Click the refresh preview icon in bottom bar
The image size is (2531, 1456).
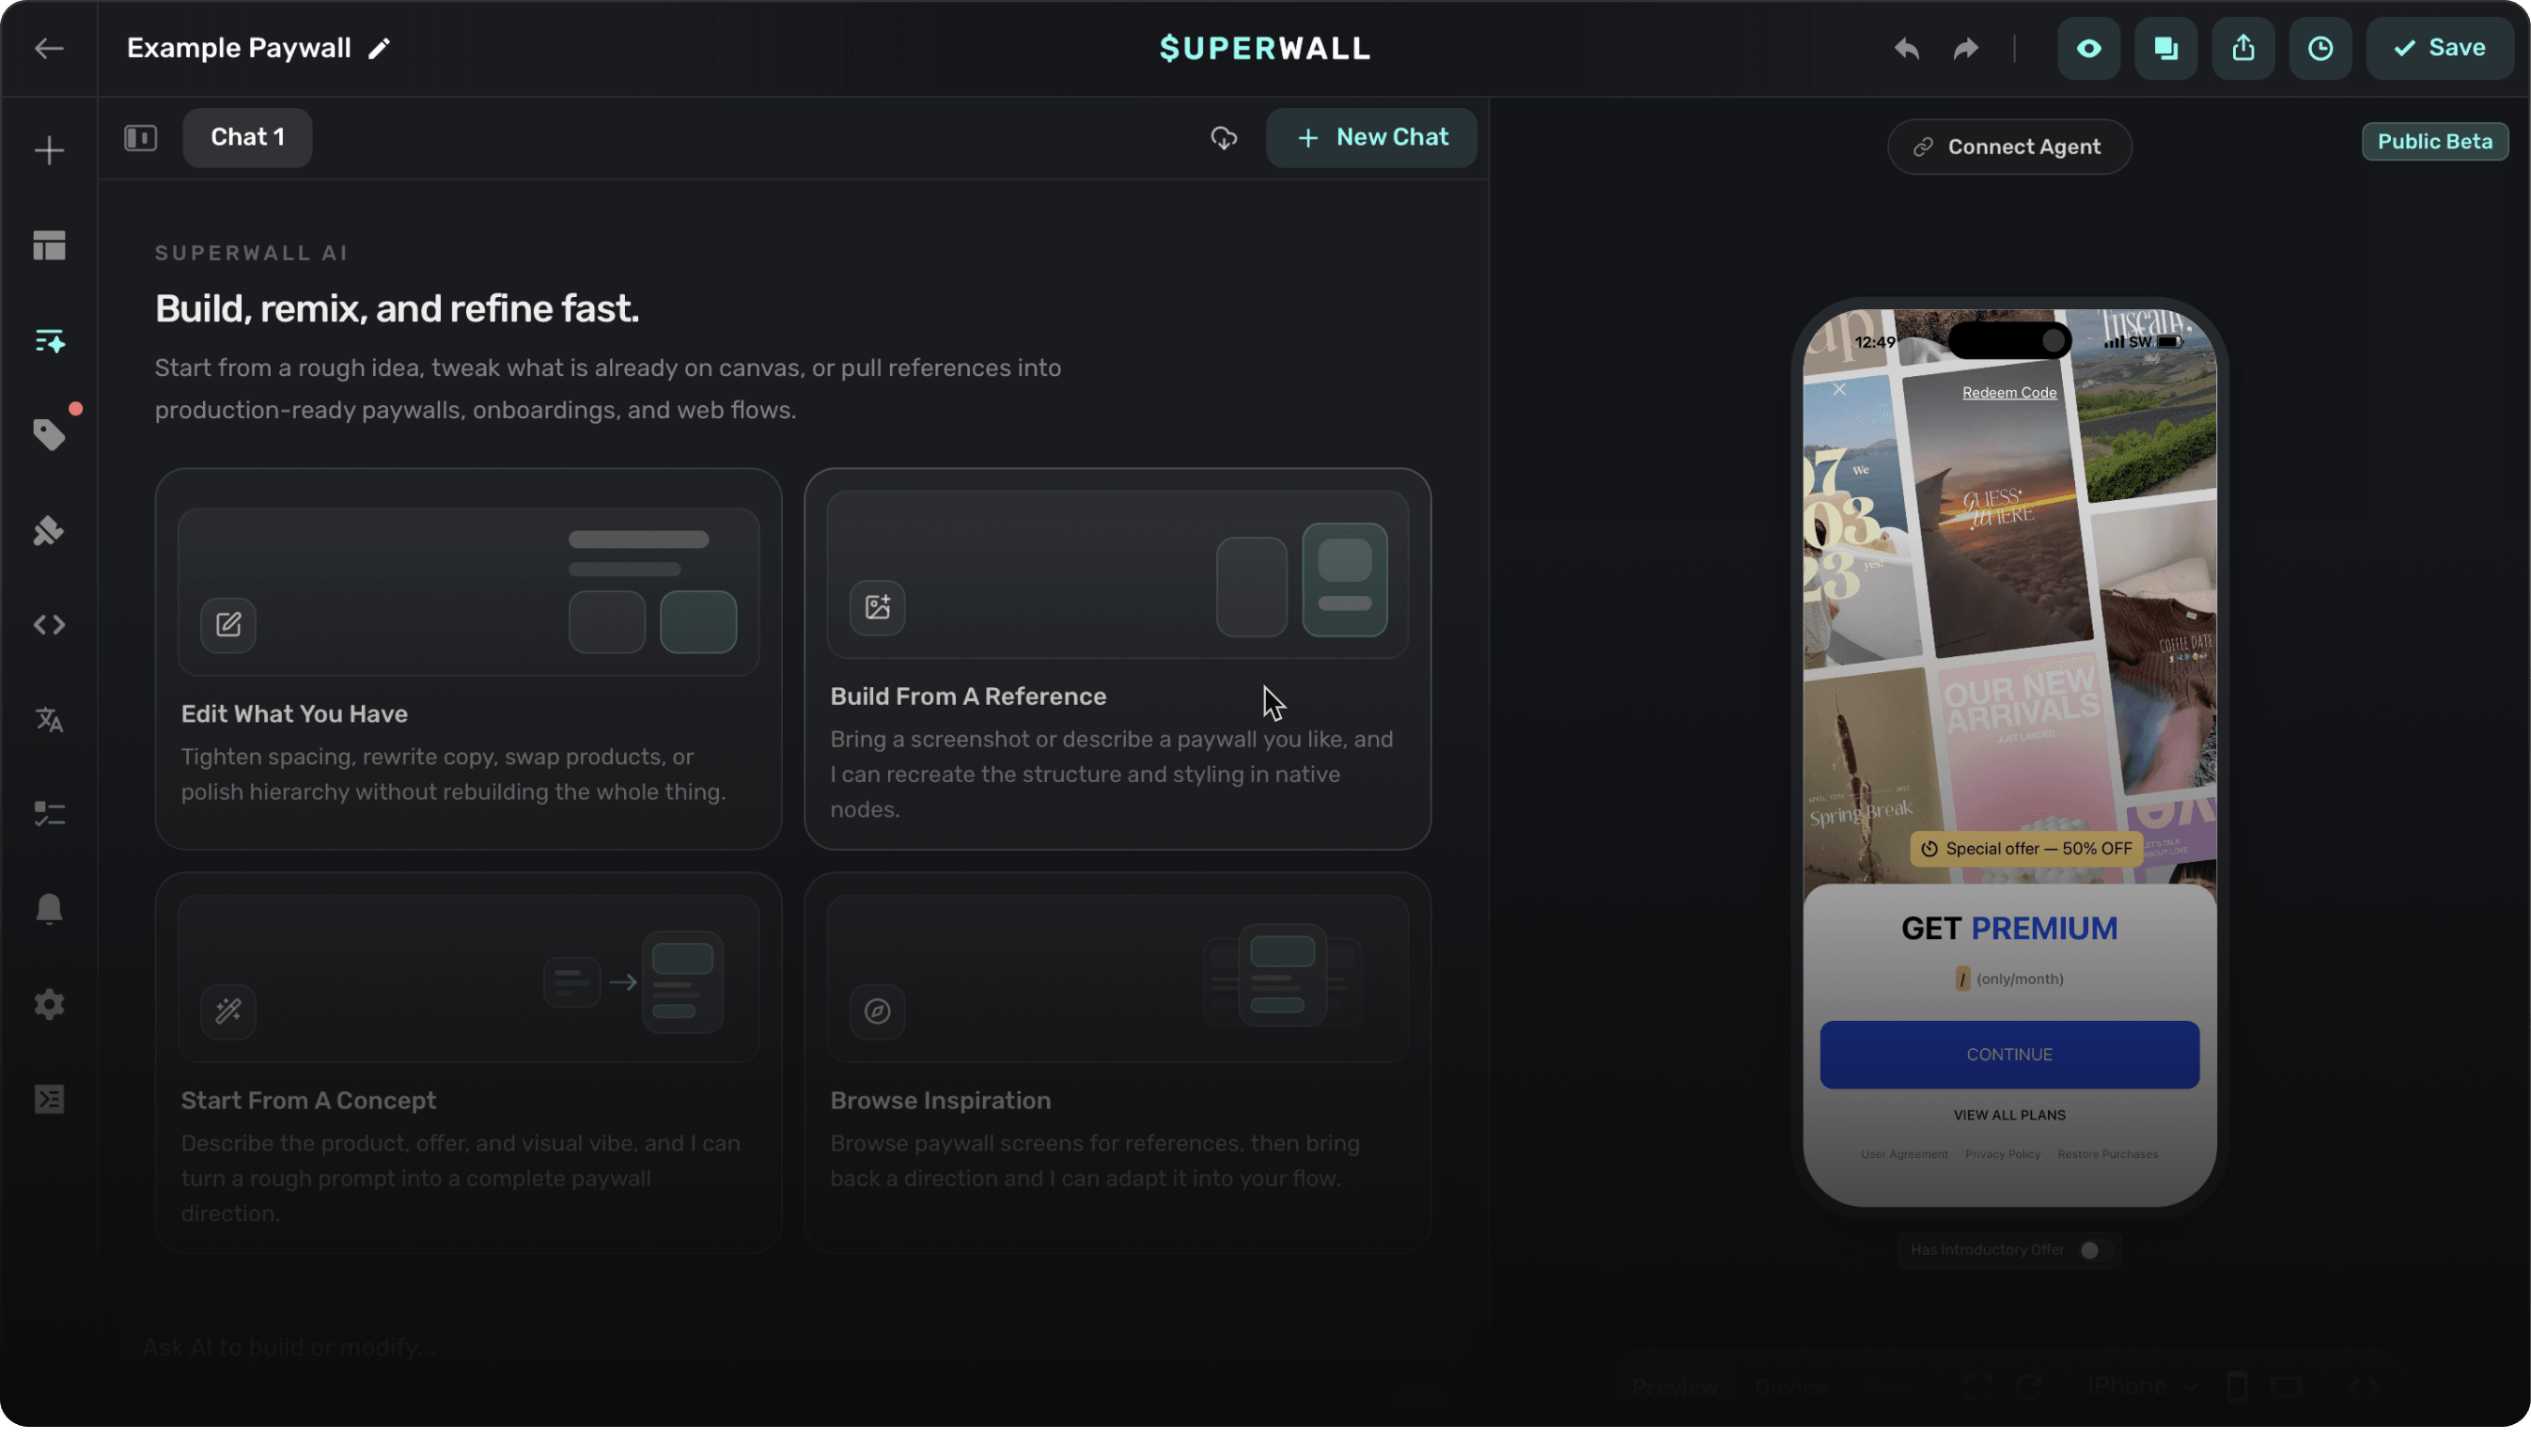(x=2028, y=1387)
